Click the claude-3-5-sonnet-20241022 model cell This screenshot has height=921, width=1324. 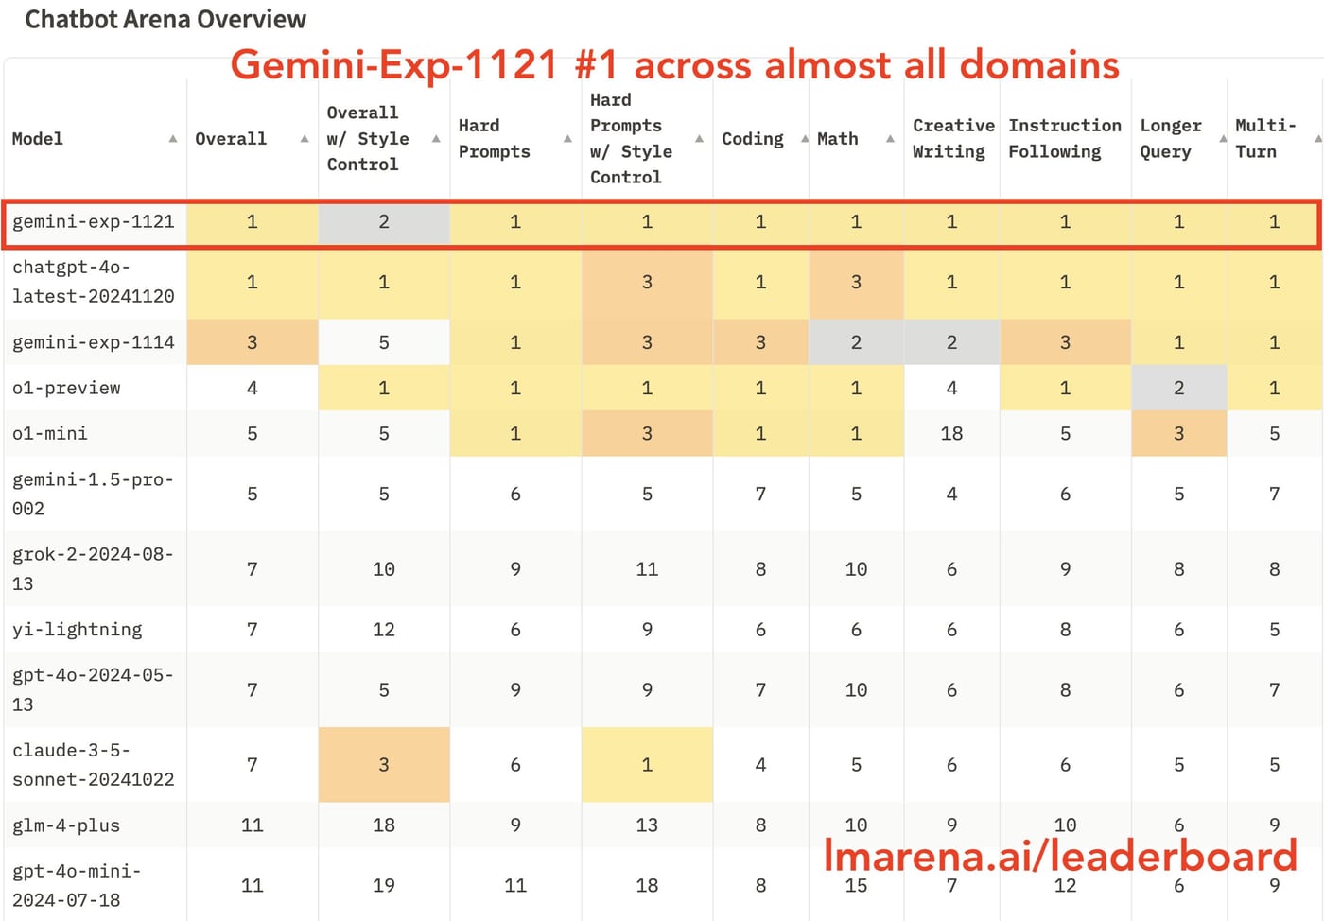[94, 765]
